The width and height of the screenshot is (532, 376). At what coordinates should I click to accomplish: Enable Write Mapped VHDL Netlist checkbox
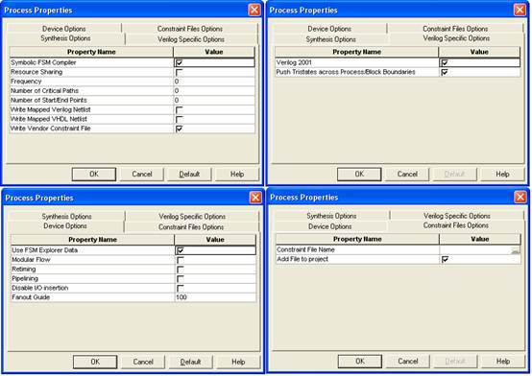(x=180, y=119)
